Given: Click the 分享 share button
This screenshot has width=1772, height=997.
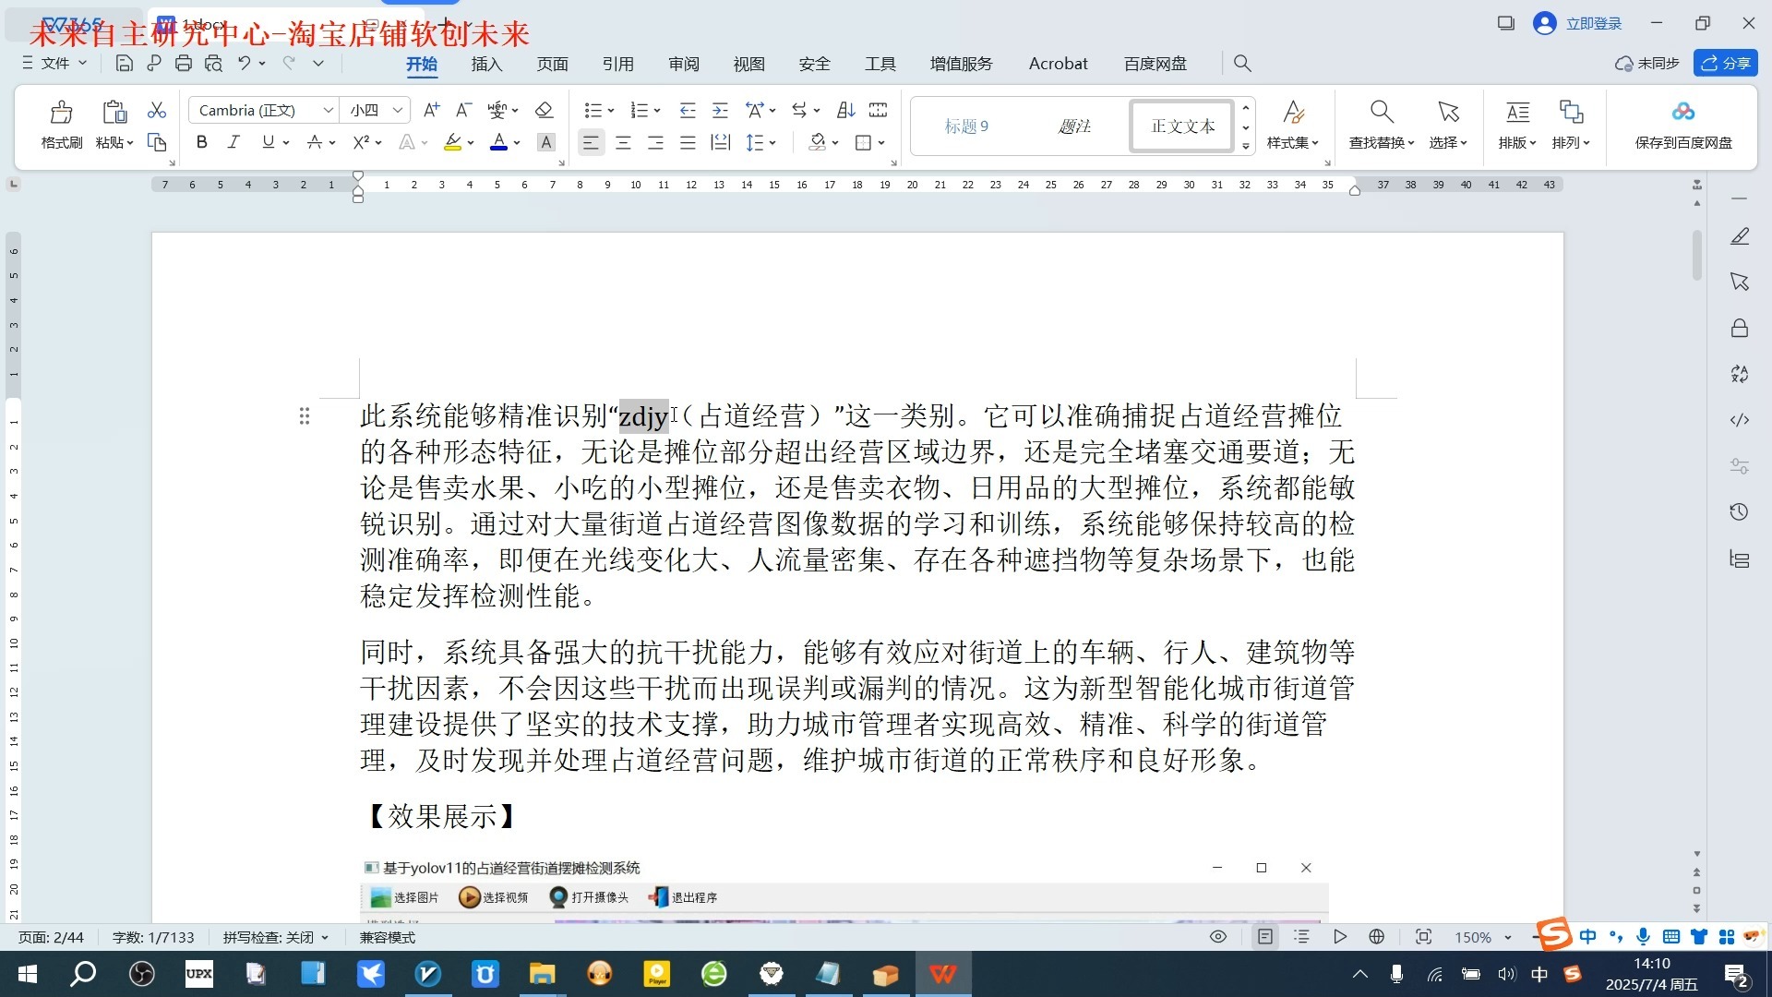Looking at the screenshot, I should click(x=1726, y=63).
